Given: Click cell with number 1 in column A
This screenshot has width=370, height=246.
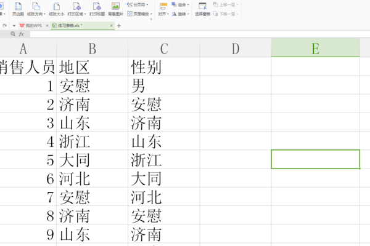Looking at the screenshot, I should tap(28, 85).
